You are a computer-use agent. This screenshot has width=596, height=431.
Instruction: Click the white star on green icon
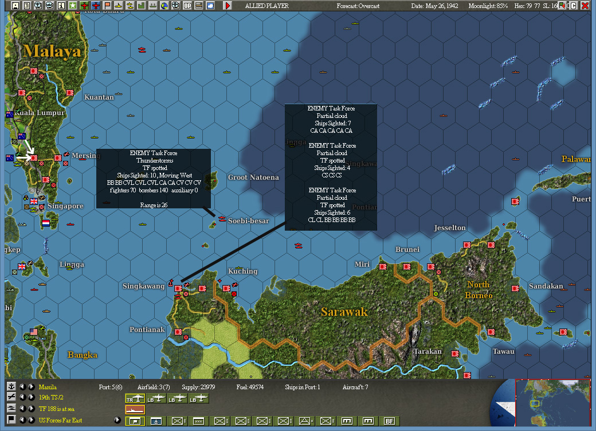tap(72, 6)
